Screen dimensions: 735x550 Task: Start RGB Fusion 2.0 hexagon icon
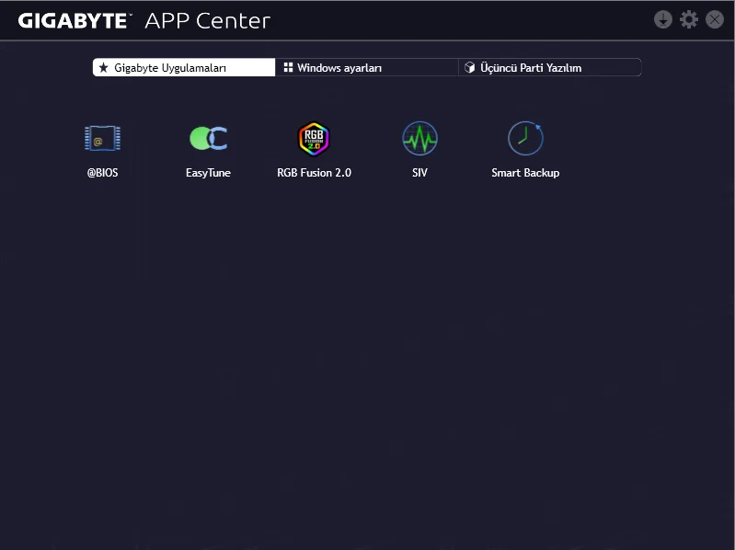click(x=314, y=139)
